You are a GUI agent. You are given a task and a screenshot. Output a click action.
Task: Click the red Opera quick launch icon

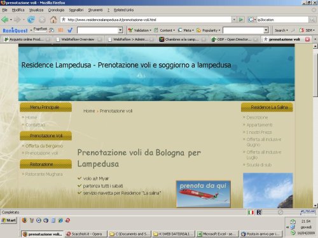click(67, 220)
